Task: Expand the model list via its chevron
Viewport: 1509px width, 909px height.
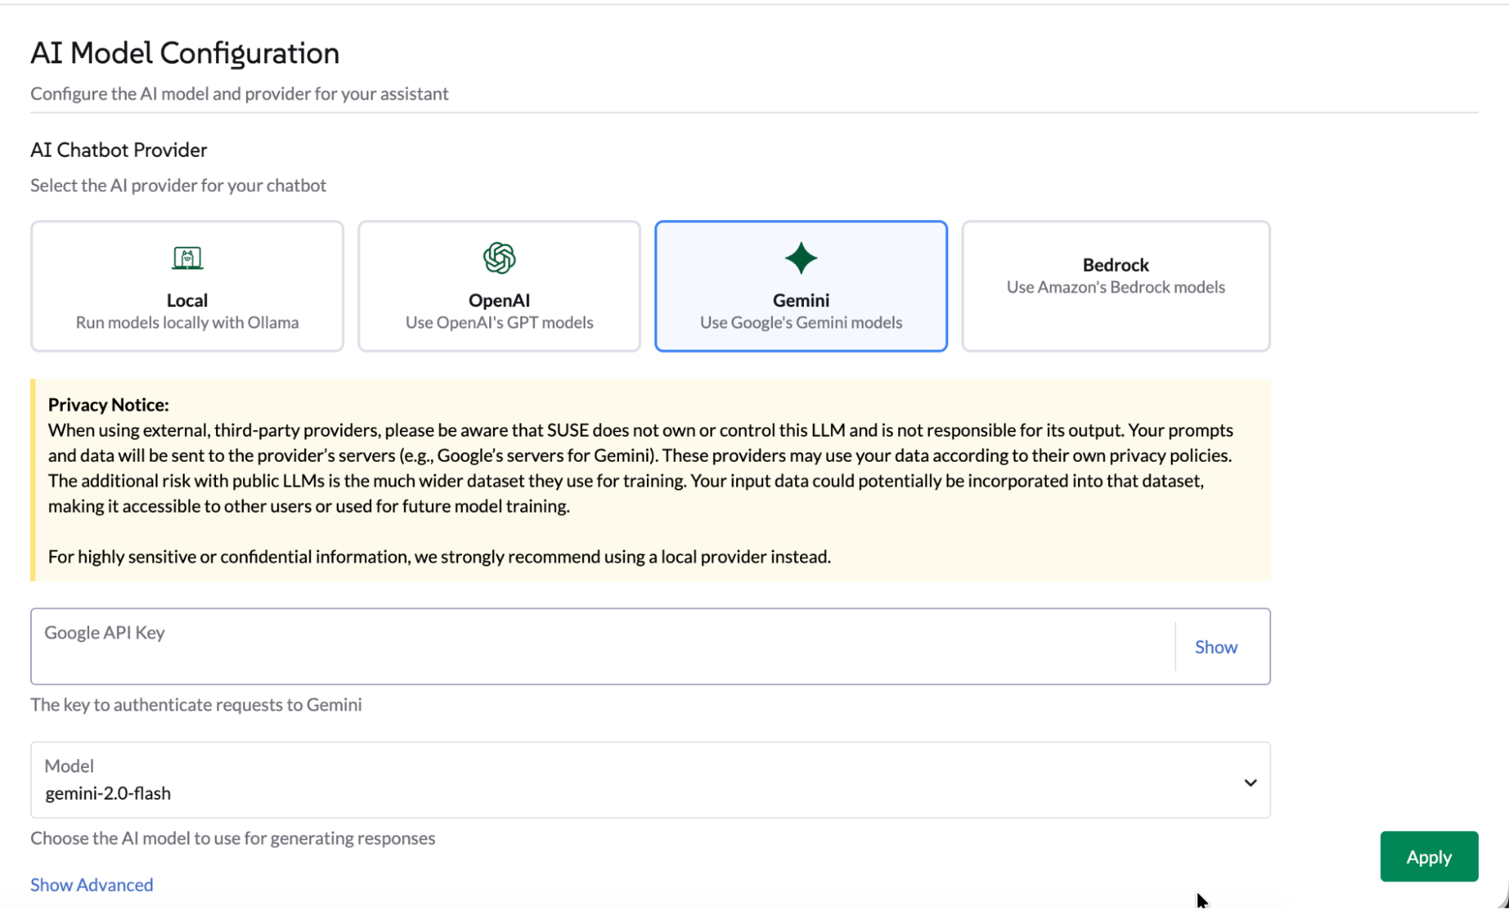Action: [1251, 782]
